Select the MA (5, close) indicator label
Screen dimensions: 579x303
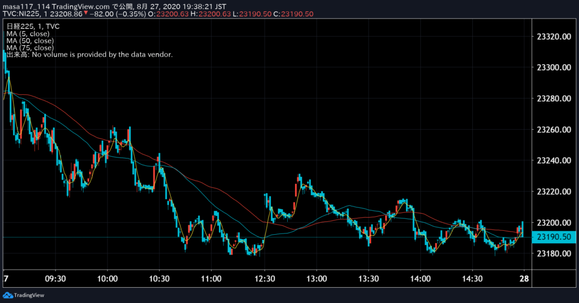coord(28,33)
